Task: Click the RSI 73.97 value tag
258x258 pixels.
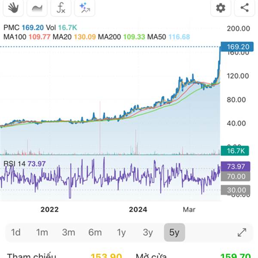Action: click(x=235, y=166)
